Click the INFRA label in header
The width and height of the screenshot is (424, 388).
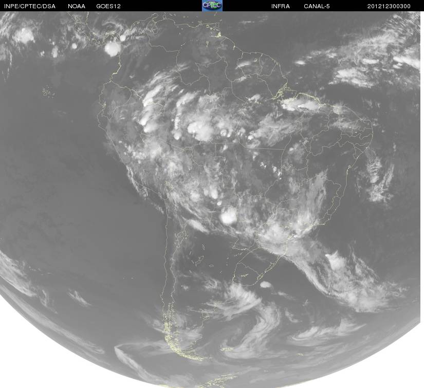[281, 6]
